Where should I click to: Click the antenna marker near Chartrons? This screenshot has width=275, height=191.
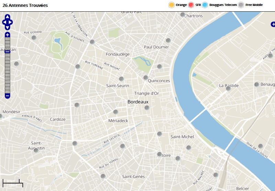(183, 15)
